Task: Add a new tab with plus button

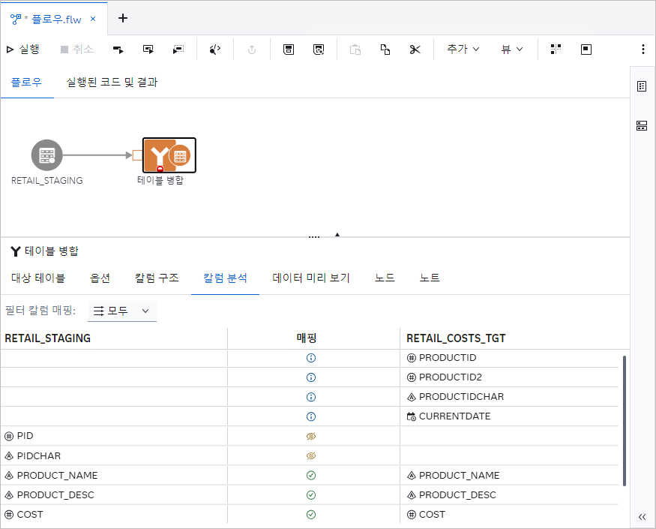Action: coord(123,18)
